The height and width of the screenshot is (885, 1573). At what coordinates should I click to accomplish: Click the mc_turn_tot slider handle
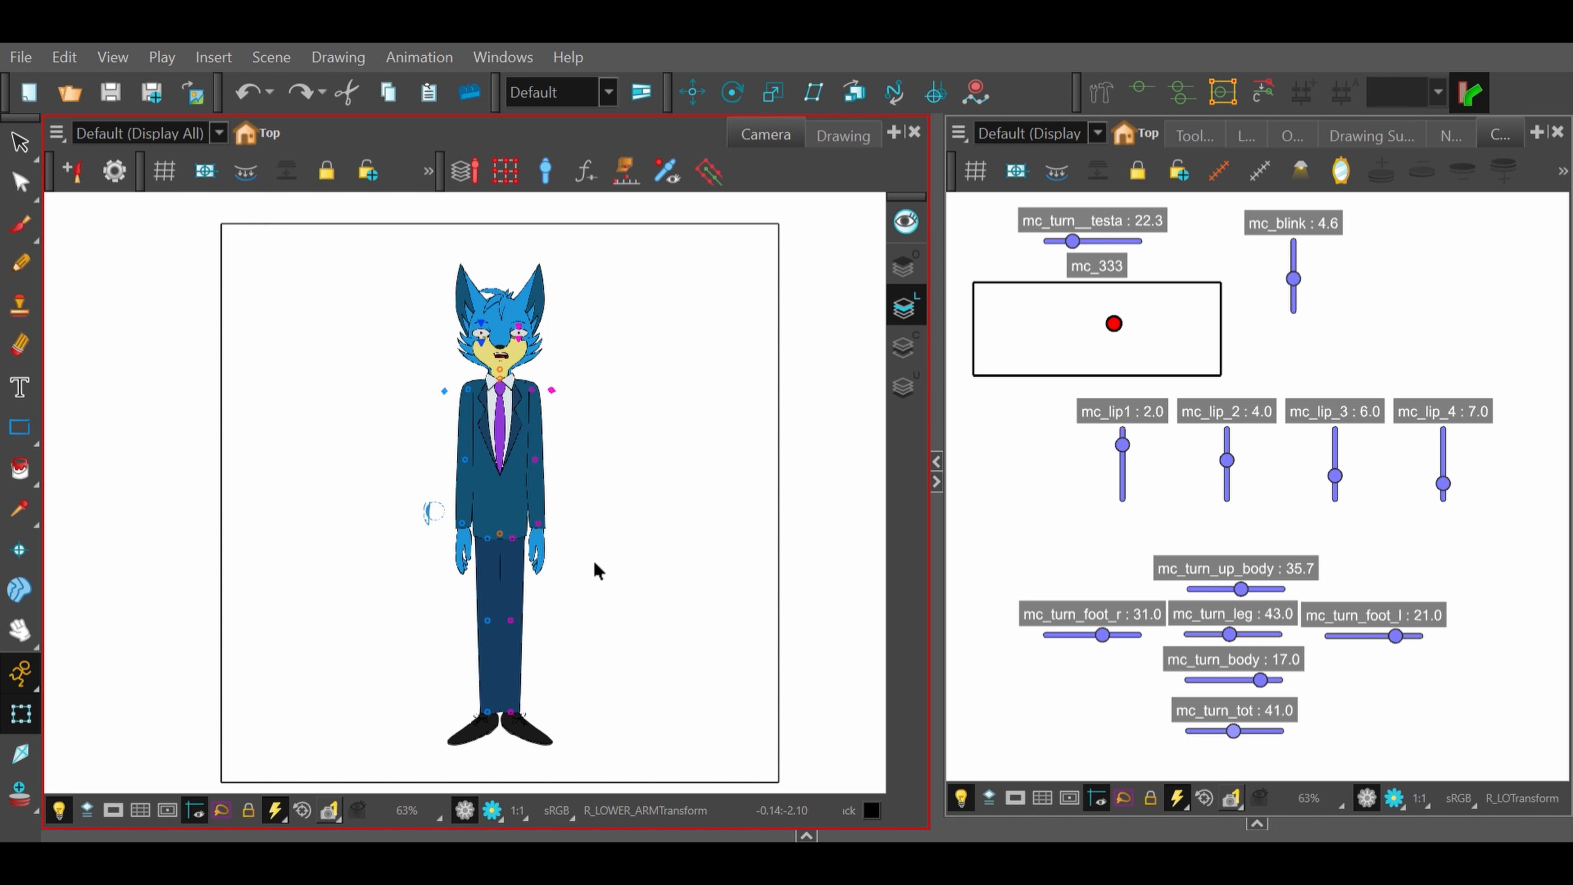tap(1233, 731)
